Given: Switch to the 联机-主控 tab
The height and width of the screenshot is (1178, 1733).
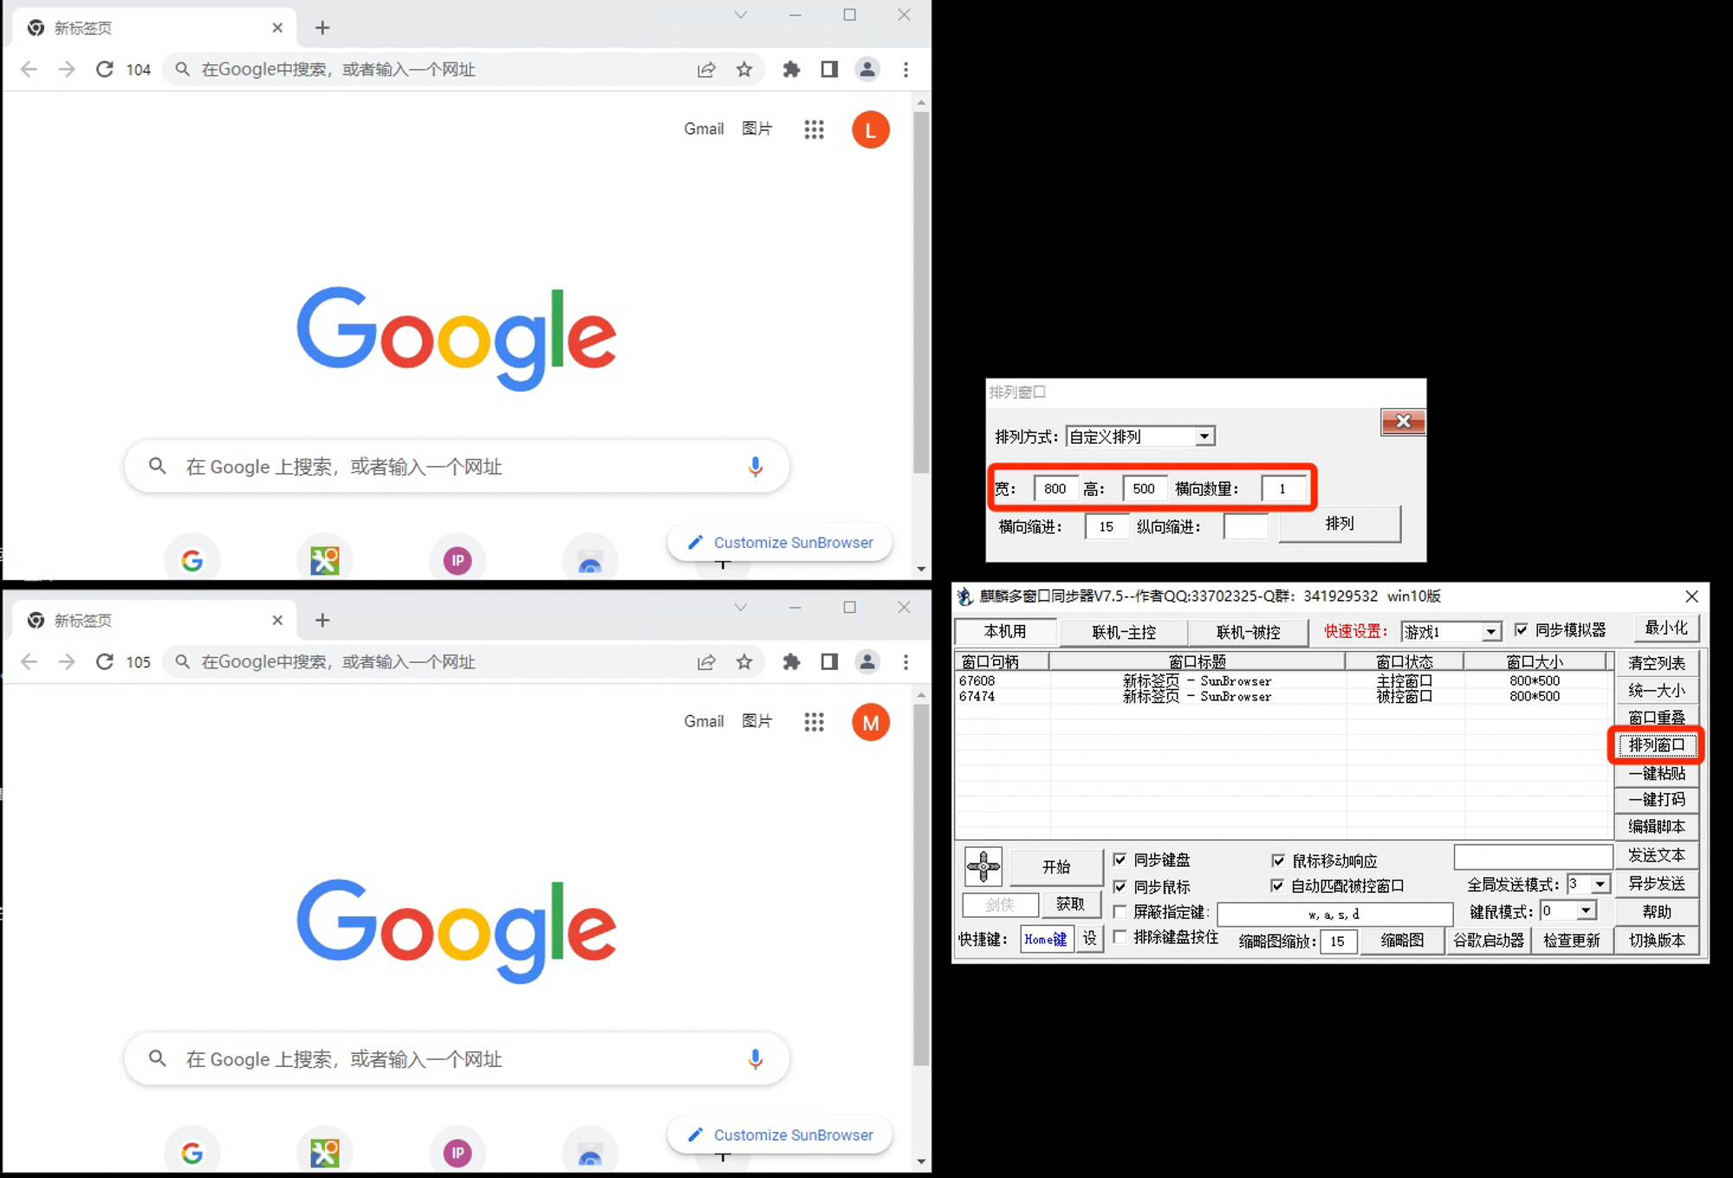Looking at the screenshot, I should (x=1124, y=633).
